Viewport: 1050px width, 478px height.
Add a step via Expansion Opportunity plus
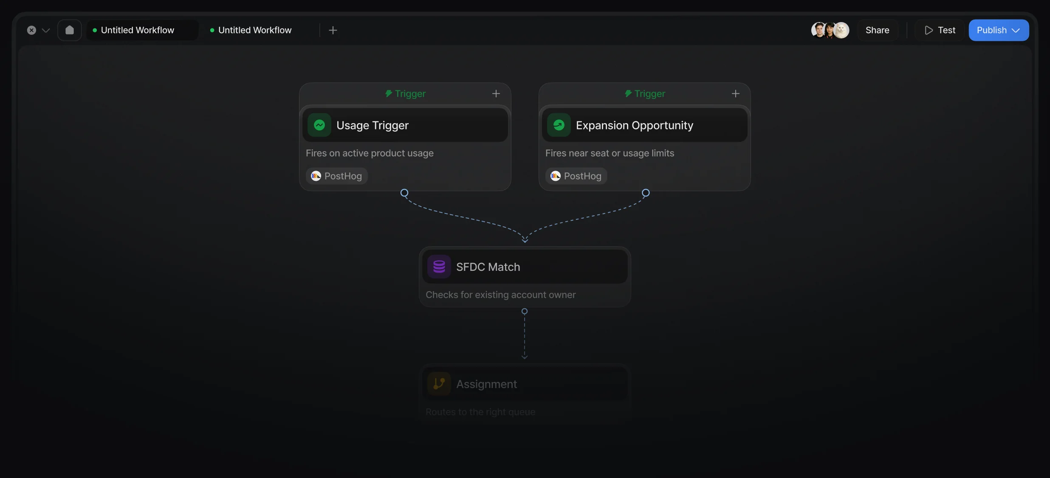click(x=736, y=93)
